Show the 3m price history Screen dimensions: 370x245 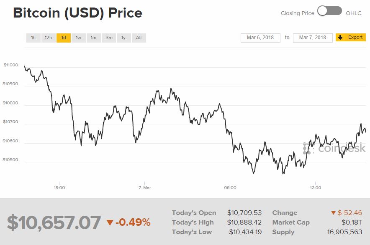pyautogui.click(x=109, y=38)
